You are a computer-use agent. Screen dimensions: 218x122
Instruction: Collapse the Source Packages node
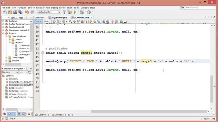point(6,36)
